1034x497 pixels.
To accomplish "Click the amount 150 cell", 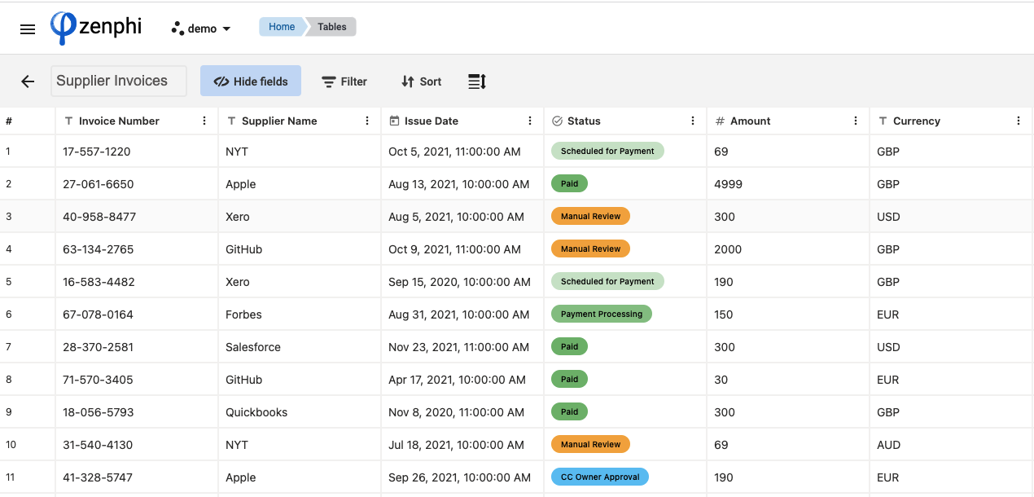I will (x=788, y=314).
